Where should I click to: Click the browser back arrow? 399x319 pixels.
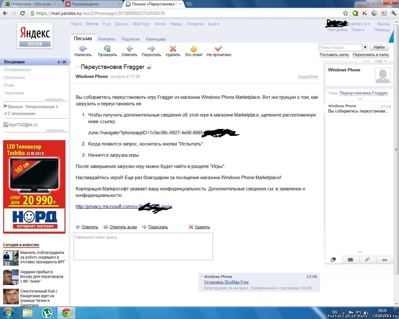point(5,13)
